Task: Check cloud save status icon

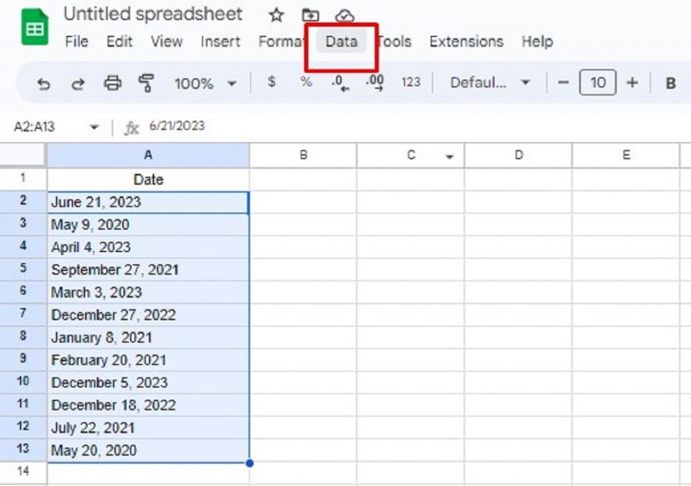Action: [x=344, y=16]
